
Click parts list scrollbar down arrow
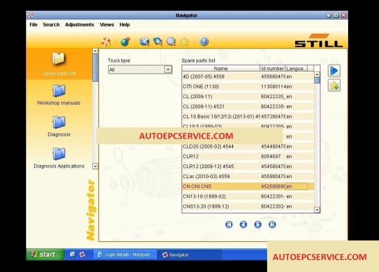317,210
